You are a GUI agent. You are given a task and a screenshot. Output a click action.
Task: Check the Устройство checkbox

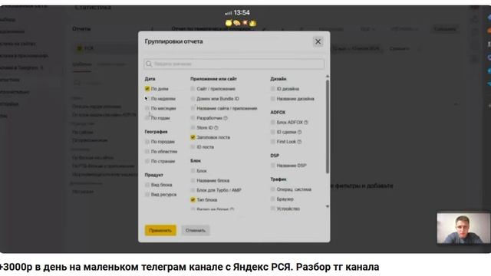click(273, 209)
